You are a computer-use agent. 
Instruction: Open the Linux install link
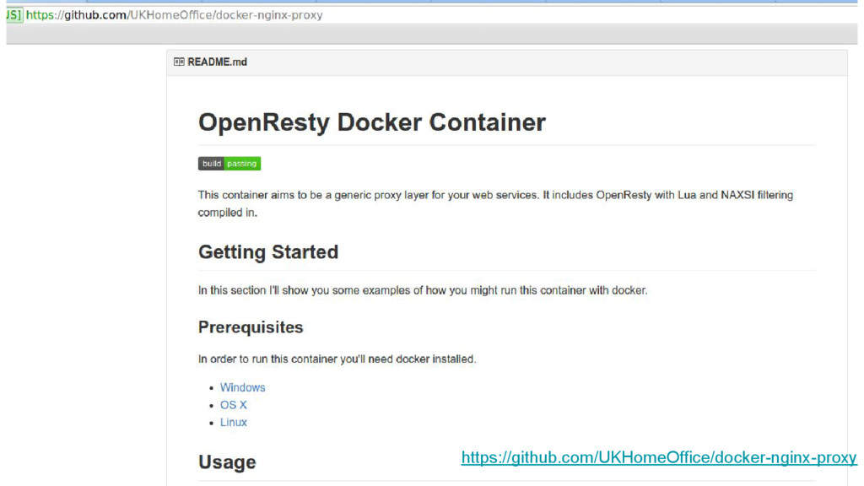[233, 422]
